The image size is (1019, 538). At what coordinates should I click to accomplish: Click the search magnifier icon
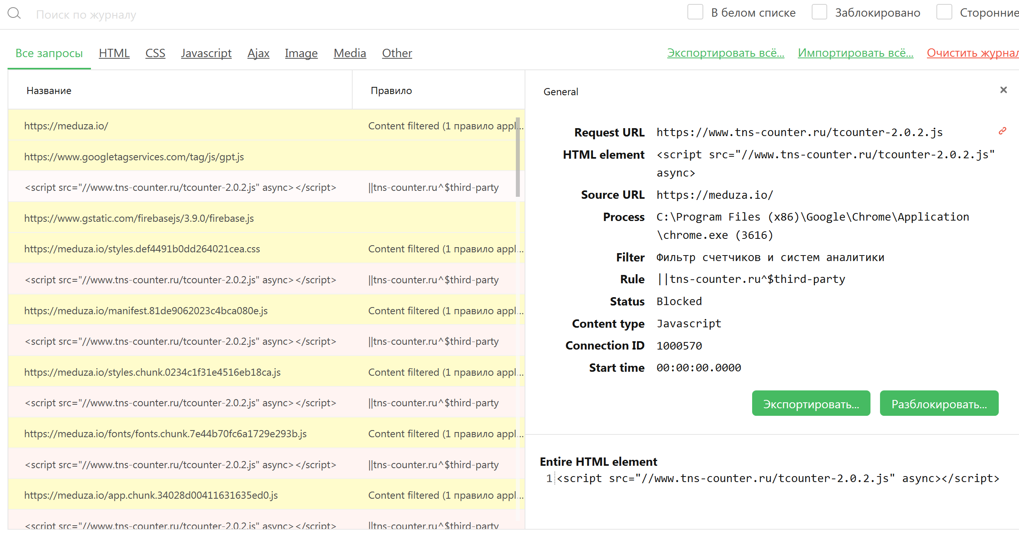click(15, 13)
